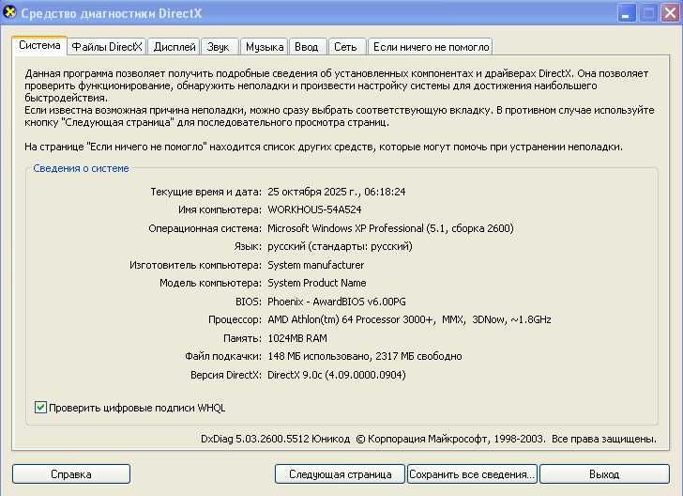
Task: Click language value русский (стандарты: русский)
Action: tap(340, 246)
